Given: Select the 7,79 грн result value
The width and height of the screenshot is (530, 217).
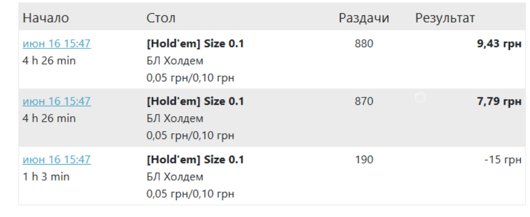Looking at the screenshot, I should pos(499,101).
